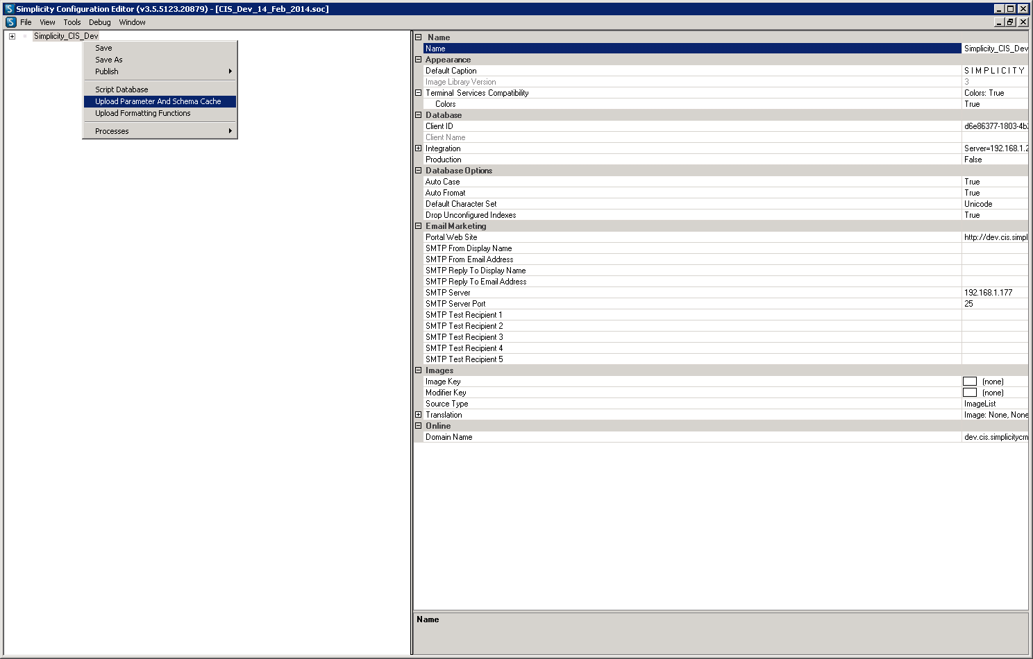Click the Image Key color swatch

pos(970,382)
